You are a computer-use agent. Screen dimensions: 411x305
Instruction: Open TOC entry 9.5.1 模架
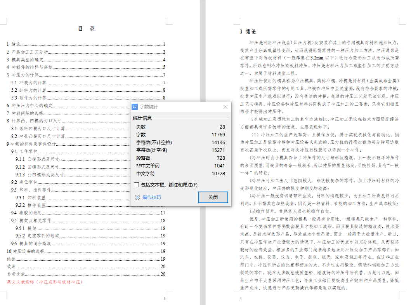(x=90, y=228)
